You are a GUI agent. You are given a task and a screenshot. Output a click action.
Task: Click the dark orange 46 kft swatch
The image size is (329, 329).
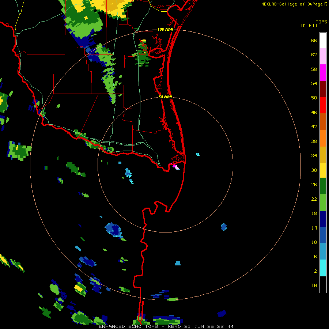[323, 122]
